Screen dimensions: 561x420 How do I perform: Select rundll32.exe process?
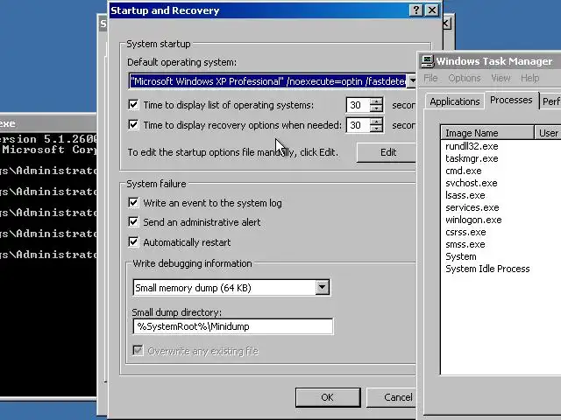[472, 146]
